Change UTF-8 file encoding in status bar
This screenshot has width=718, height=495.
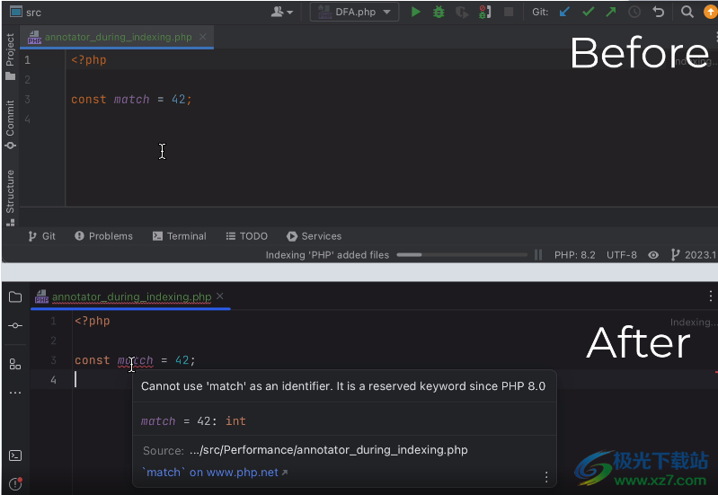(x=621, y=255)
